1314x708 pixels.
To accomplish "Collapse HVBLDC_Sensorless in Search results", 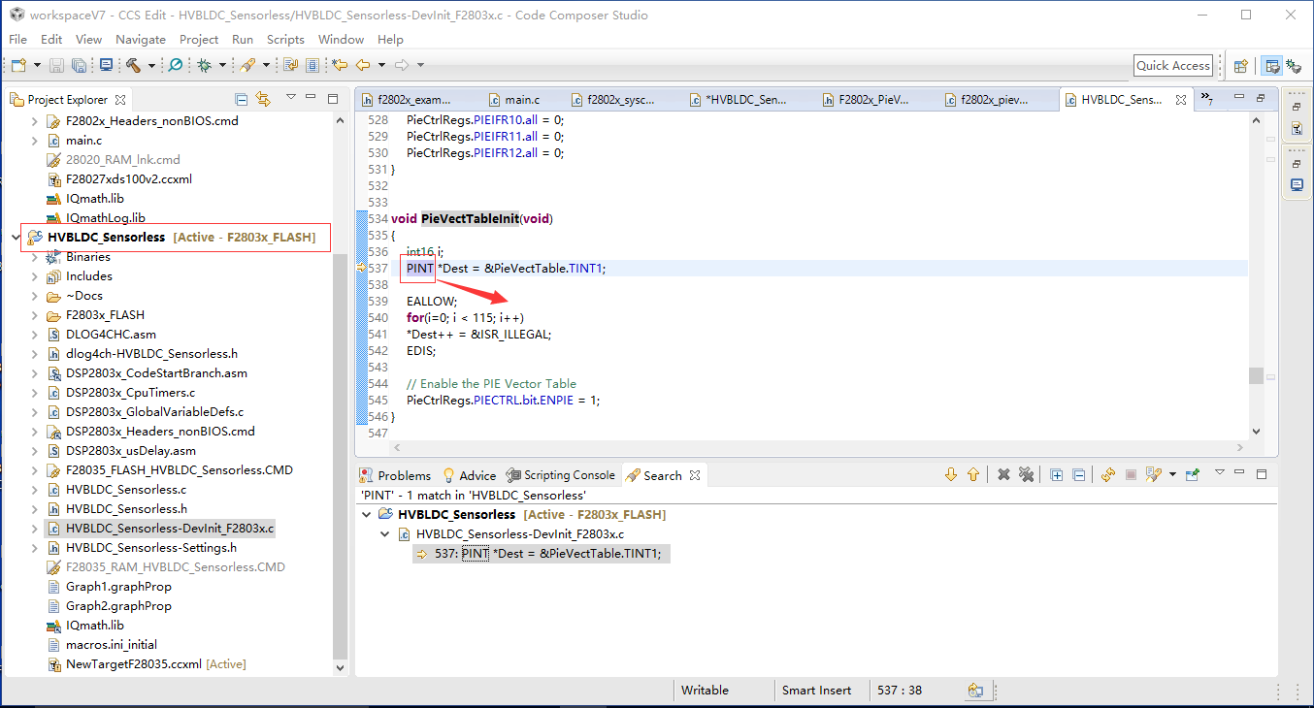I will [367, 514].
